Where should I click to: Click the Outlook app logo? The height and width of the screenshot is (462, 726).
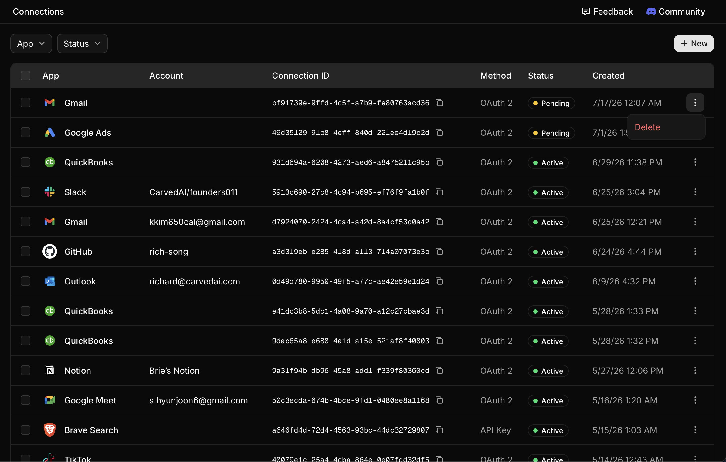click(x=50, y=281)
